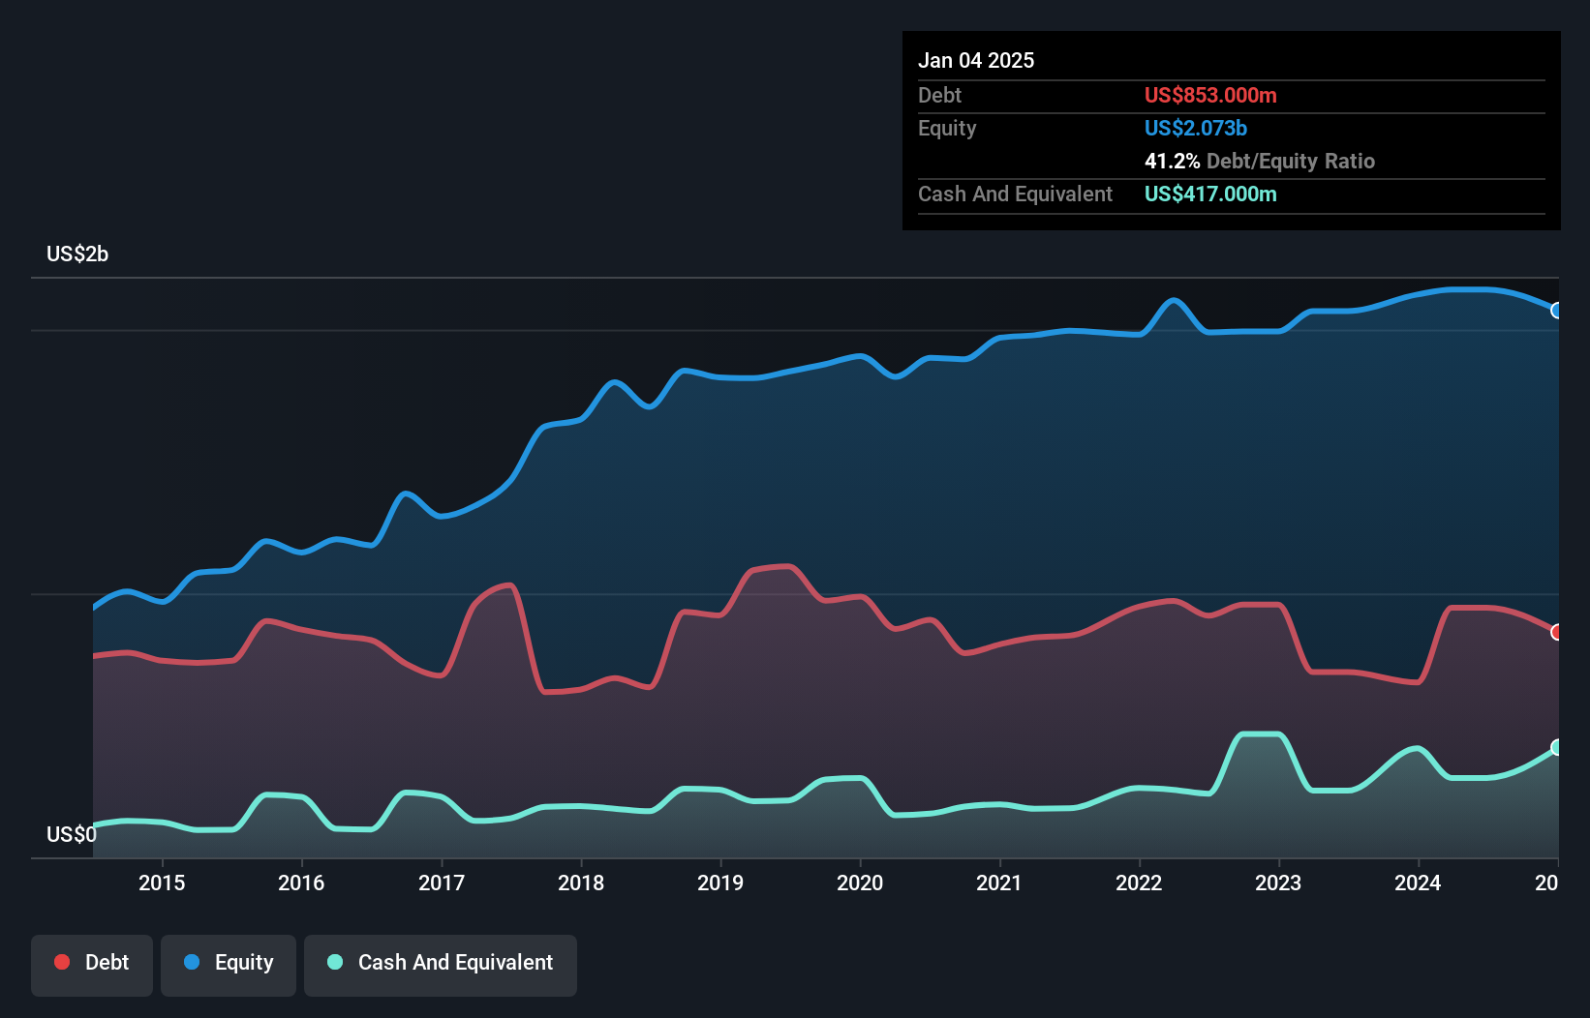Screen dimensions: 1590x1018
Task: Select the 2020 label on the timeline
Action: coord(861,883)
